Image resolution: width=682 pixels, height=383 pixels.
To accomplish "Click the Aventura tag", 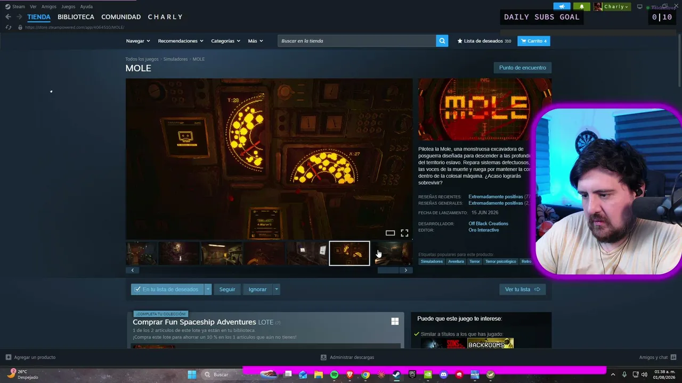I will 456,262.
